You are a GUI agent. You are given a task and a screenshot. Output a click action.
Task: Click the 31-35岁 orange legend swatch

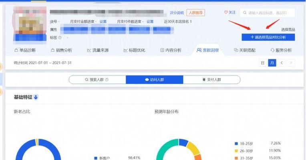pyautogui.click(x=236, y=158)
